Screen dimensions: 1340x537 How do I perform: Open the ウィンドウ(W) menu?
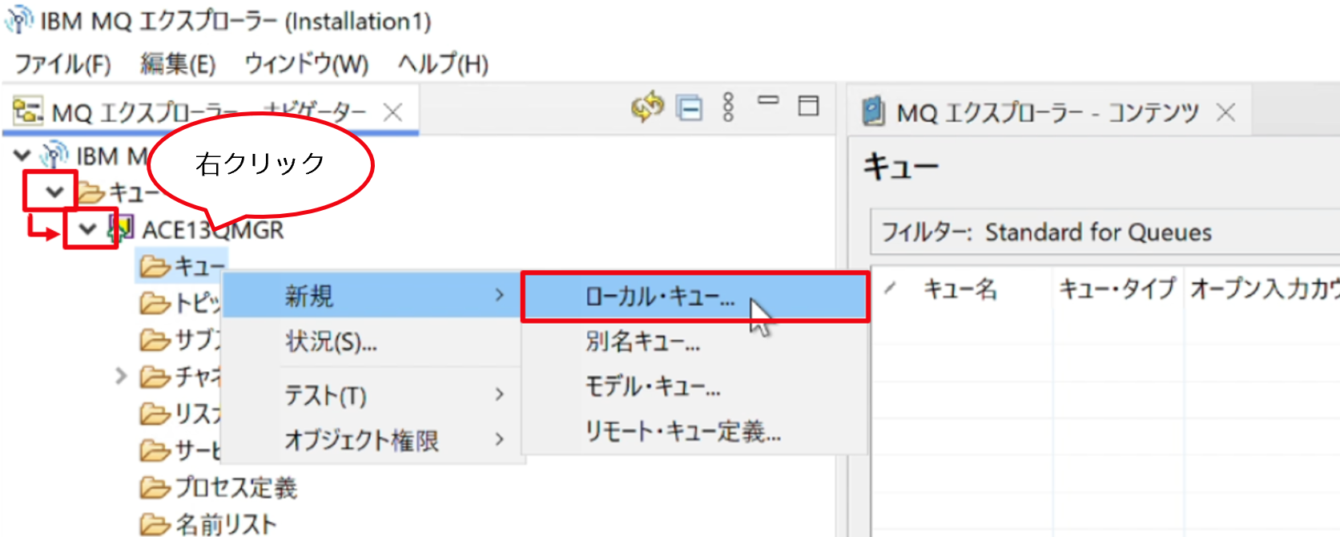point(306,64)
